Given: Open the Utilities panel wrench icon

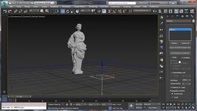Looking at the screenshot, I should [192, 16].
